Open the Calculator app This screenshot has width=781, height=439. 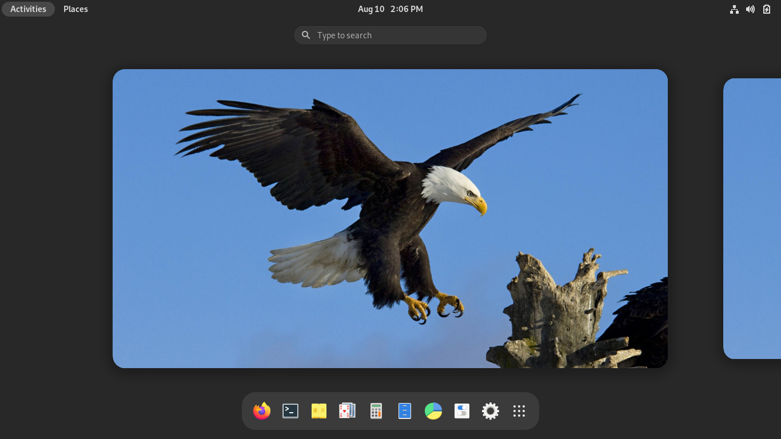click(376, 410)
